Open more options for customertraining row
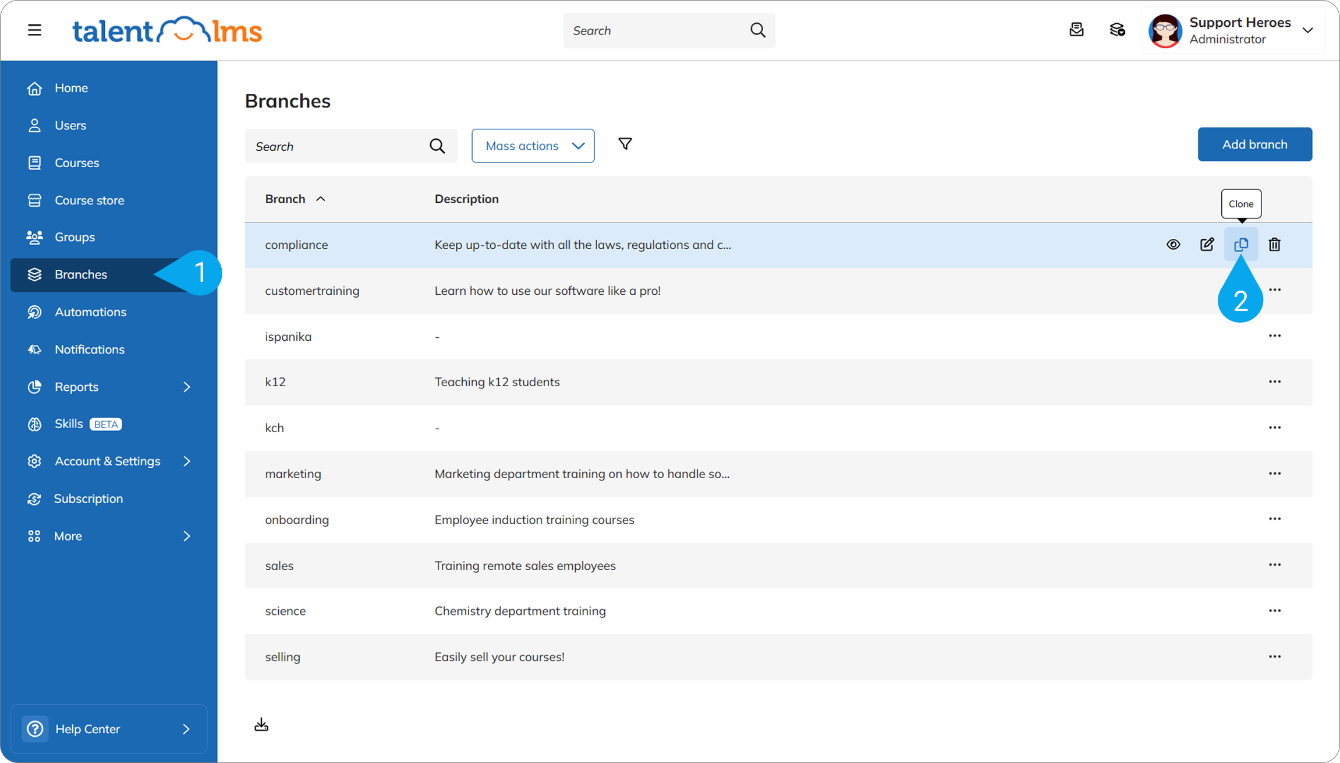Screen dimensions: 1340x763 (x=1274, y=289)
